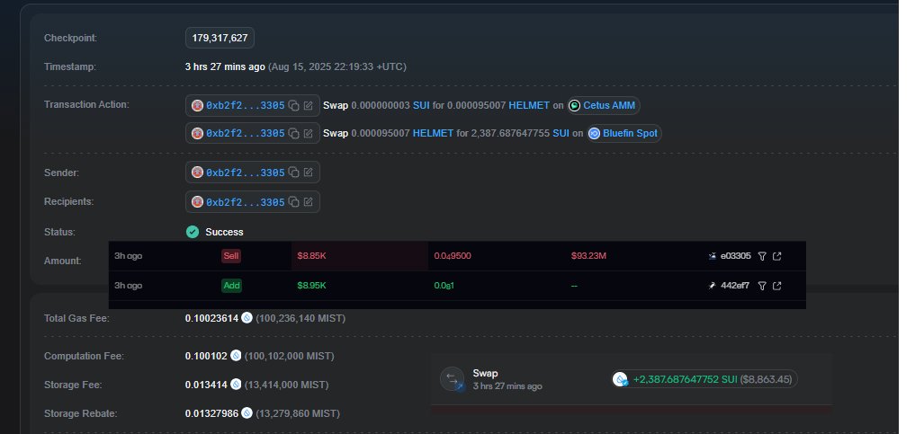Open HELMET token link in first swap row
The image size is (915, 434).
point(529,105)
